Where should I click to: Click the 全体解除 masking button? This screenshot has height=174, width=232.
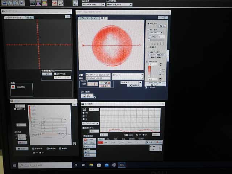point(105,86)
